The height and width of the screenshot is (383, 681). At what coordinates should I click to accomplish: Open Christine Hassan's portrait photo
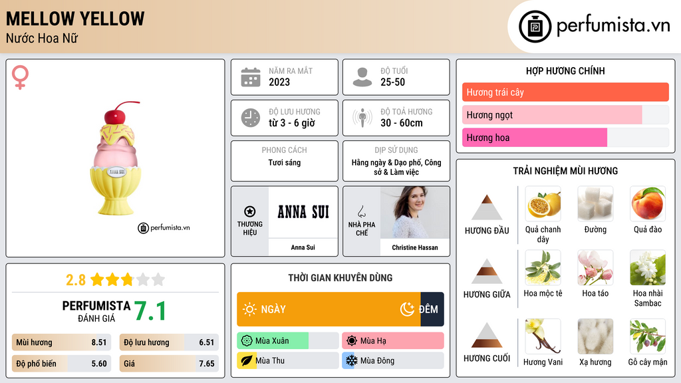tap(415, 212)
